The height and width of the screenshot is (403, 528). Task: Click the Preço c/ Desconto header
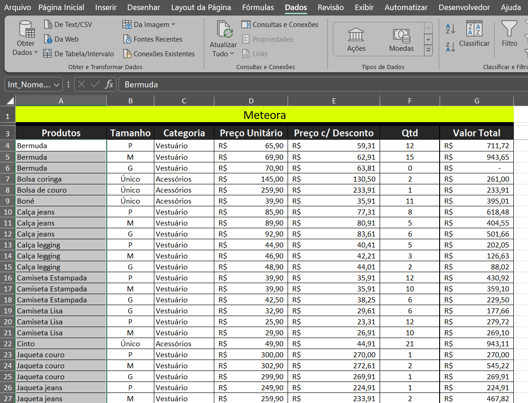click(x=334, y=133)
